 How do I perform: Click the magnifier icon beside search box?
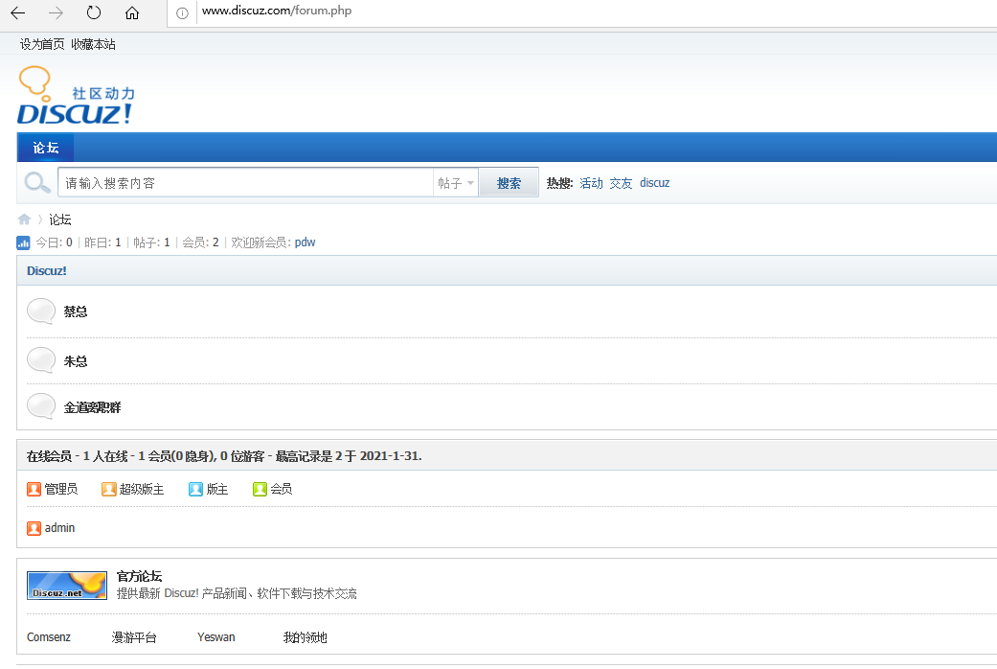point(37,183)
